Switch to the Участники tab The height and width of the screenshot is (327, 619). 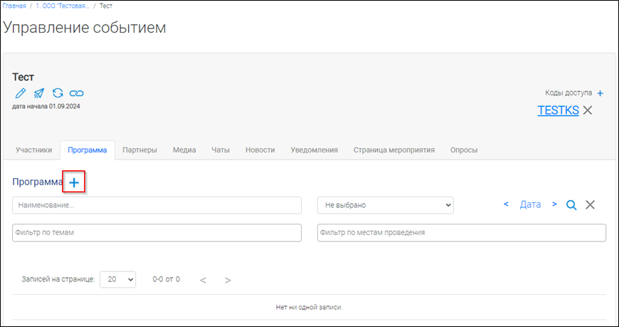pos(34,150)
